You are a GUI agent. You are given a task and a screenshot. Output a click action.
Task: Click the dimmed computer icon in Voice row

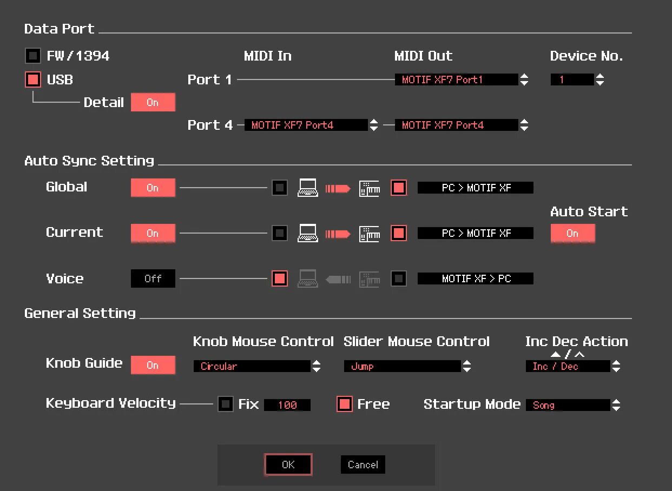click(308, 279)
